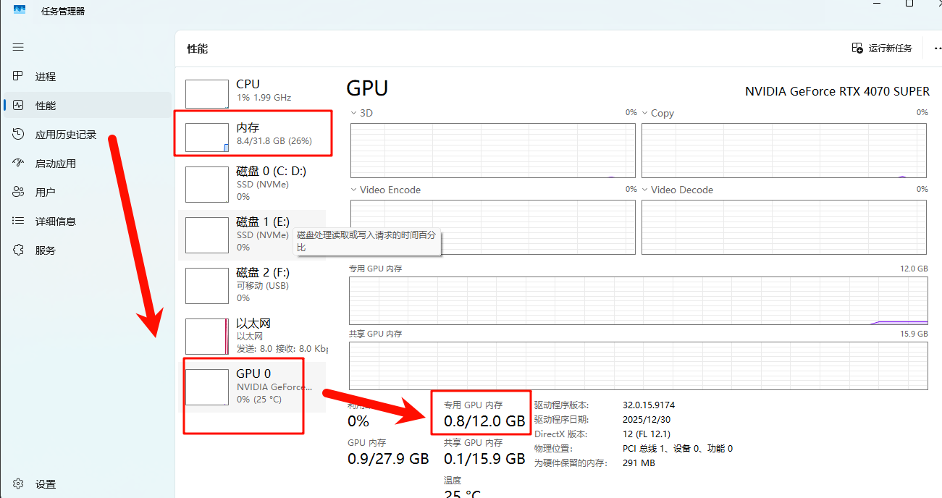
Task: Expand the 3D graph engine dropdown
Action: pyautogui.click(x=353, y=113)
